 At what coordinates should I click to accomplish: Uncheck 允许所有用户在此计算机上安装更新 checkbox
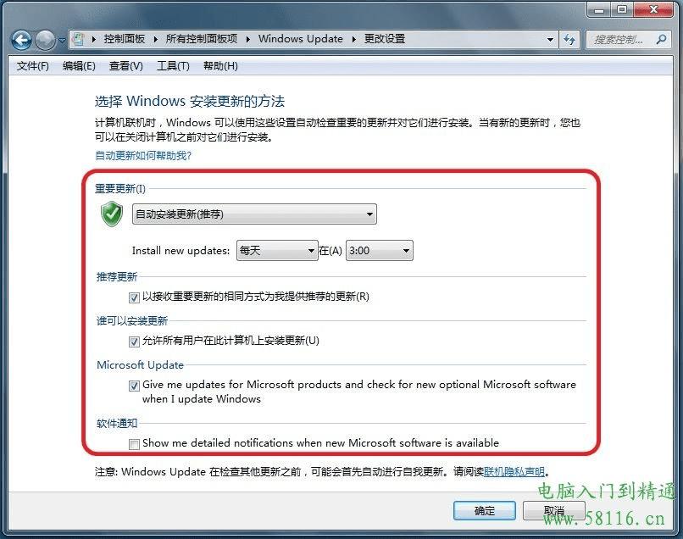(x=134, y=342)
